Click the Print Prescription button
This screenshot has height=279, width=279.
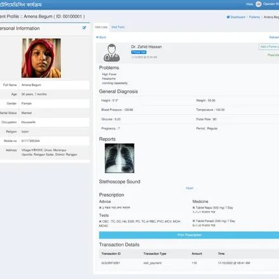pyautogui.click(x=189, y=235)
